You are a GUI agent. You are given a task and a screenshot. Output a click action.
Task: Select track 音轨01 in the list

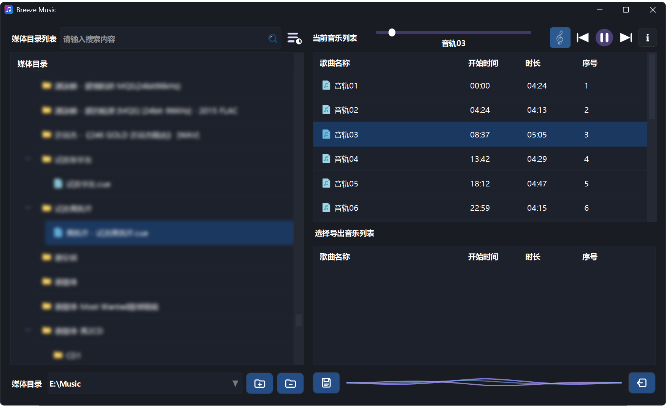[x=346, y=86]
